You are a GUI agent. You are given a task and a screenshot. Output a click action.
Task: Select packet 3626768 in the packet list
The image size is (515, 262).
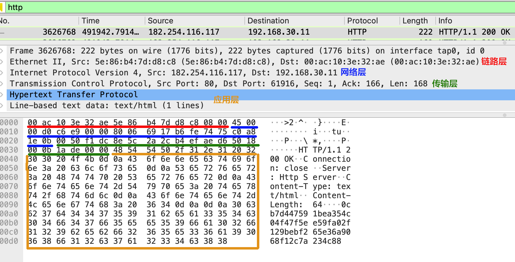[x=257, y=32]
